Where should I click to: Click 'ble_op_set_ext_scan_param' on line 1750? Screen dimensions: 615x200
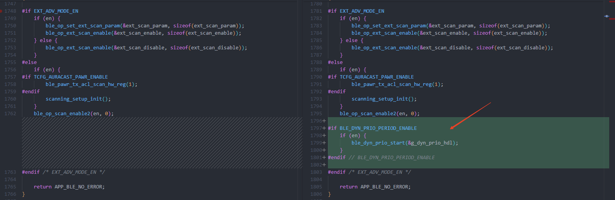click(x=83, y=26)
